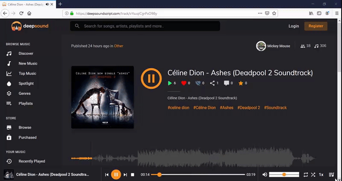Click the tracks icon showing 306

316,46
